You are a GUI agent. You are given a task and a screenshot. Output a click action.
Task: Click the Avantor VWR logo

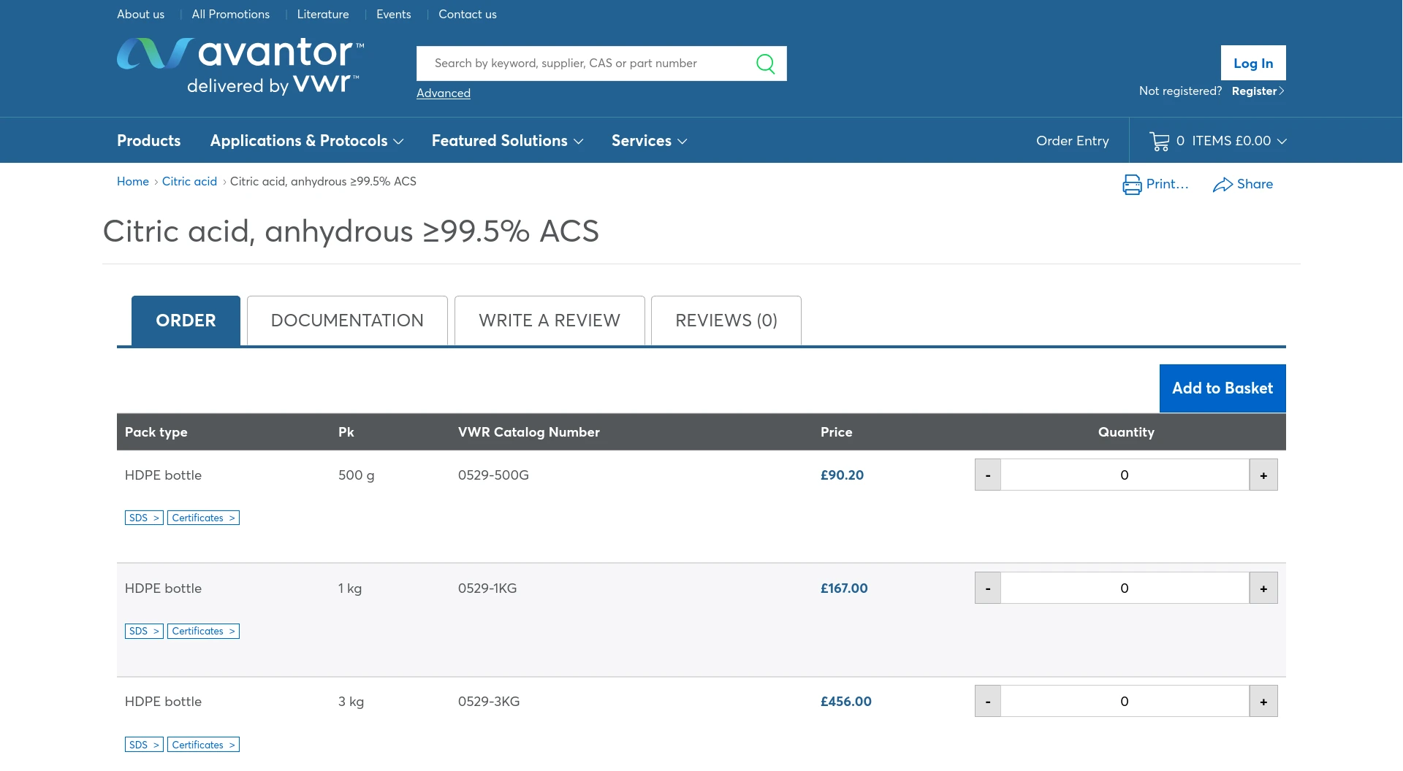240,66
